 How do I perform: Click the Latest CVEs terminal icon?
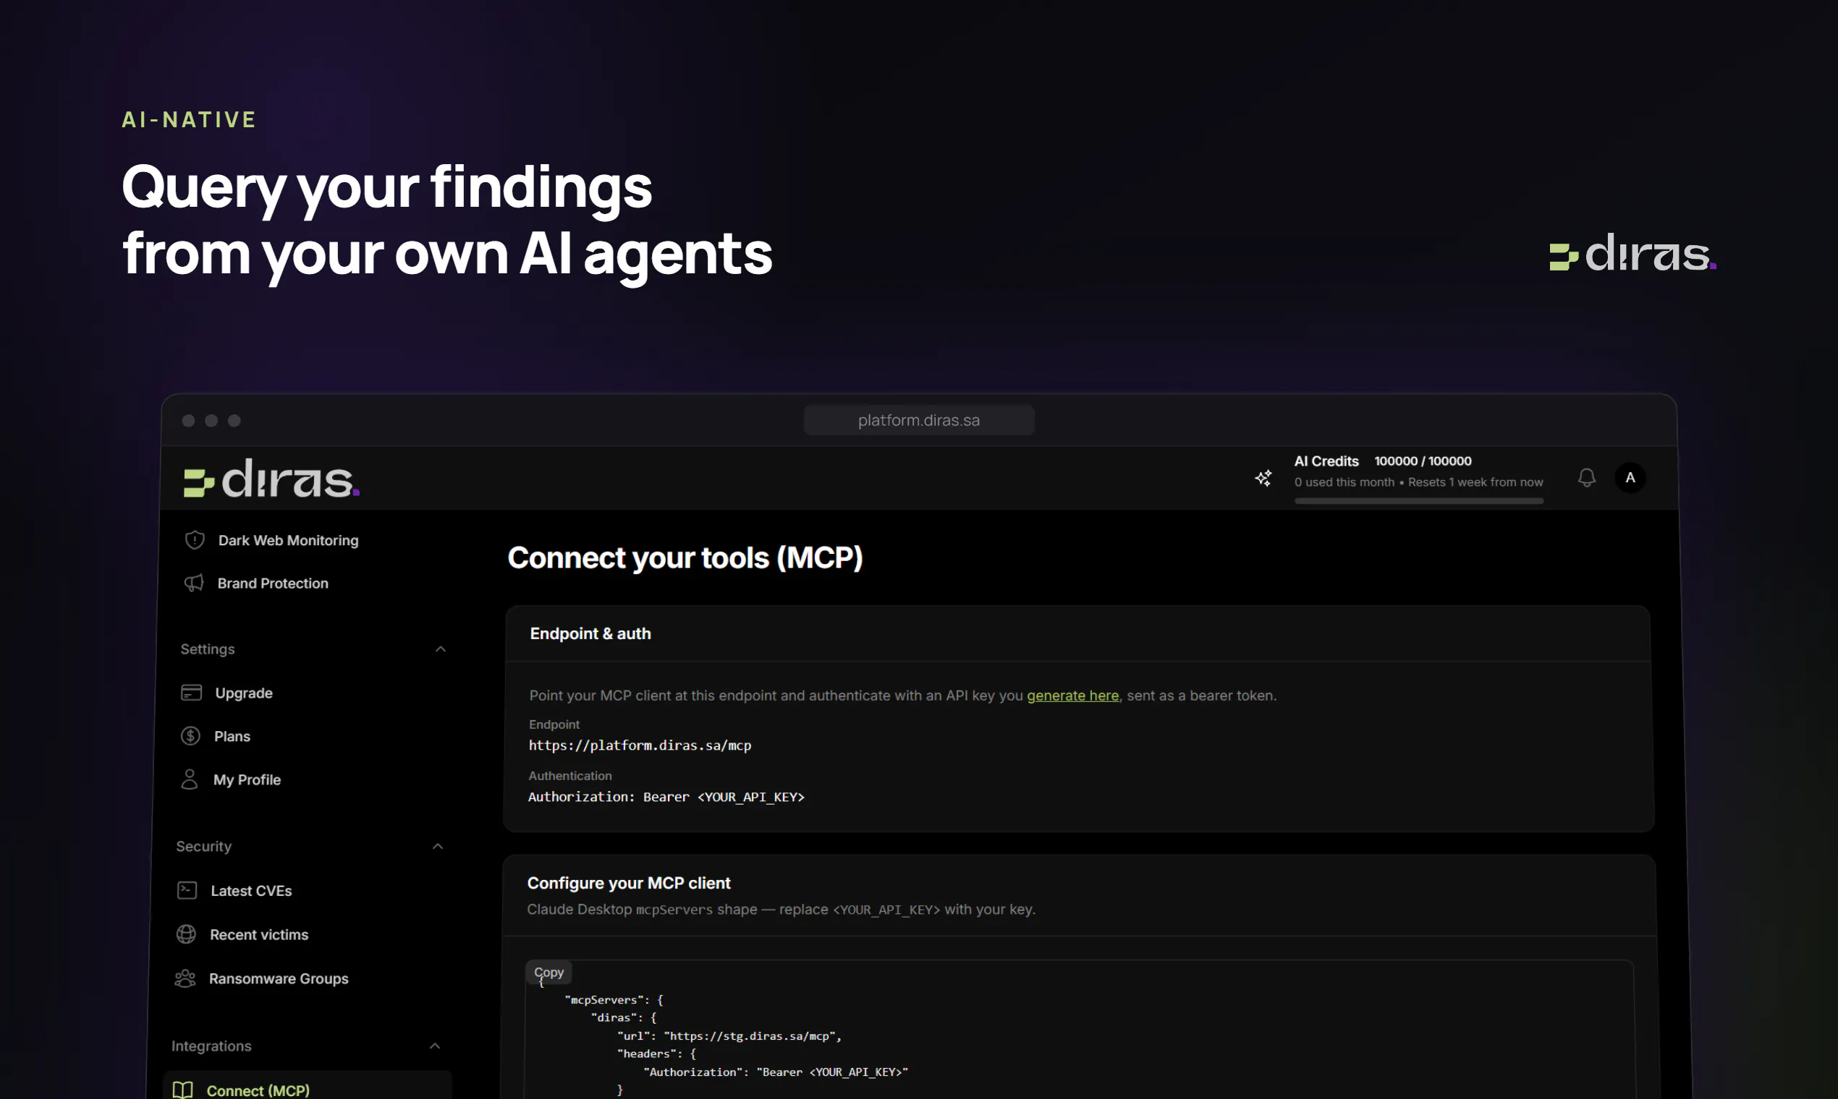187,891
